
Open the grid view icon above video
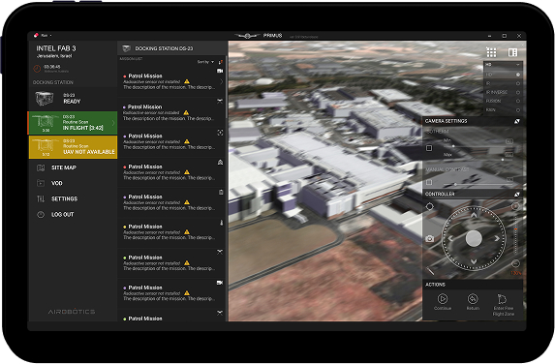pyautogui.click(x=491, y=52)
